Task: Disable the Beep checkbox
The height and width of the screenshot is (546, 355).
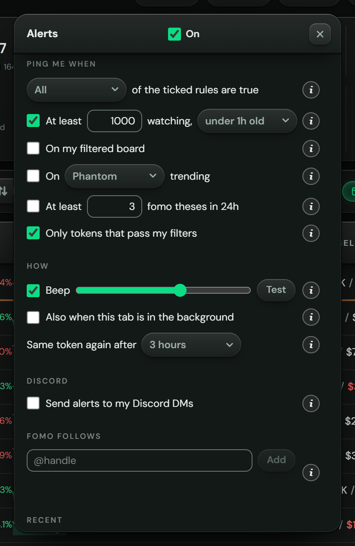Action: [33, 290]
